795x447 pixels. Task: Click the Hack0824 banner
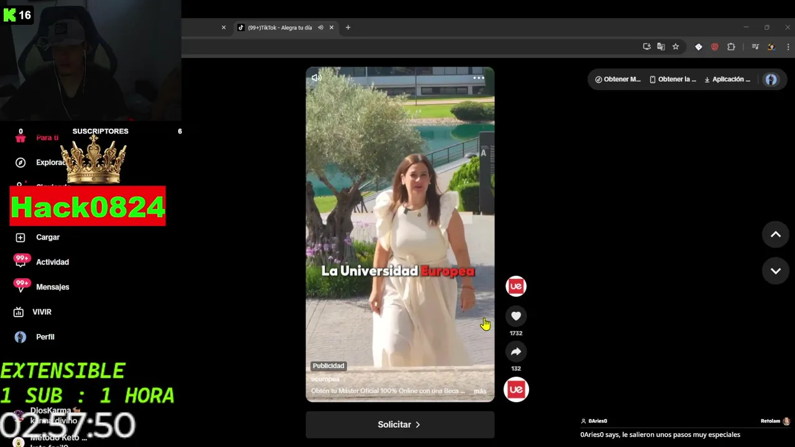pyautogui.click(x=88, y=206)
